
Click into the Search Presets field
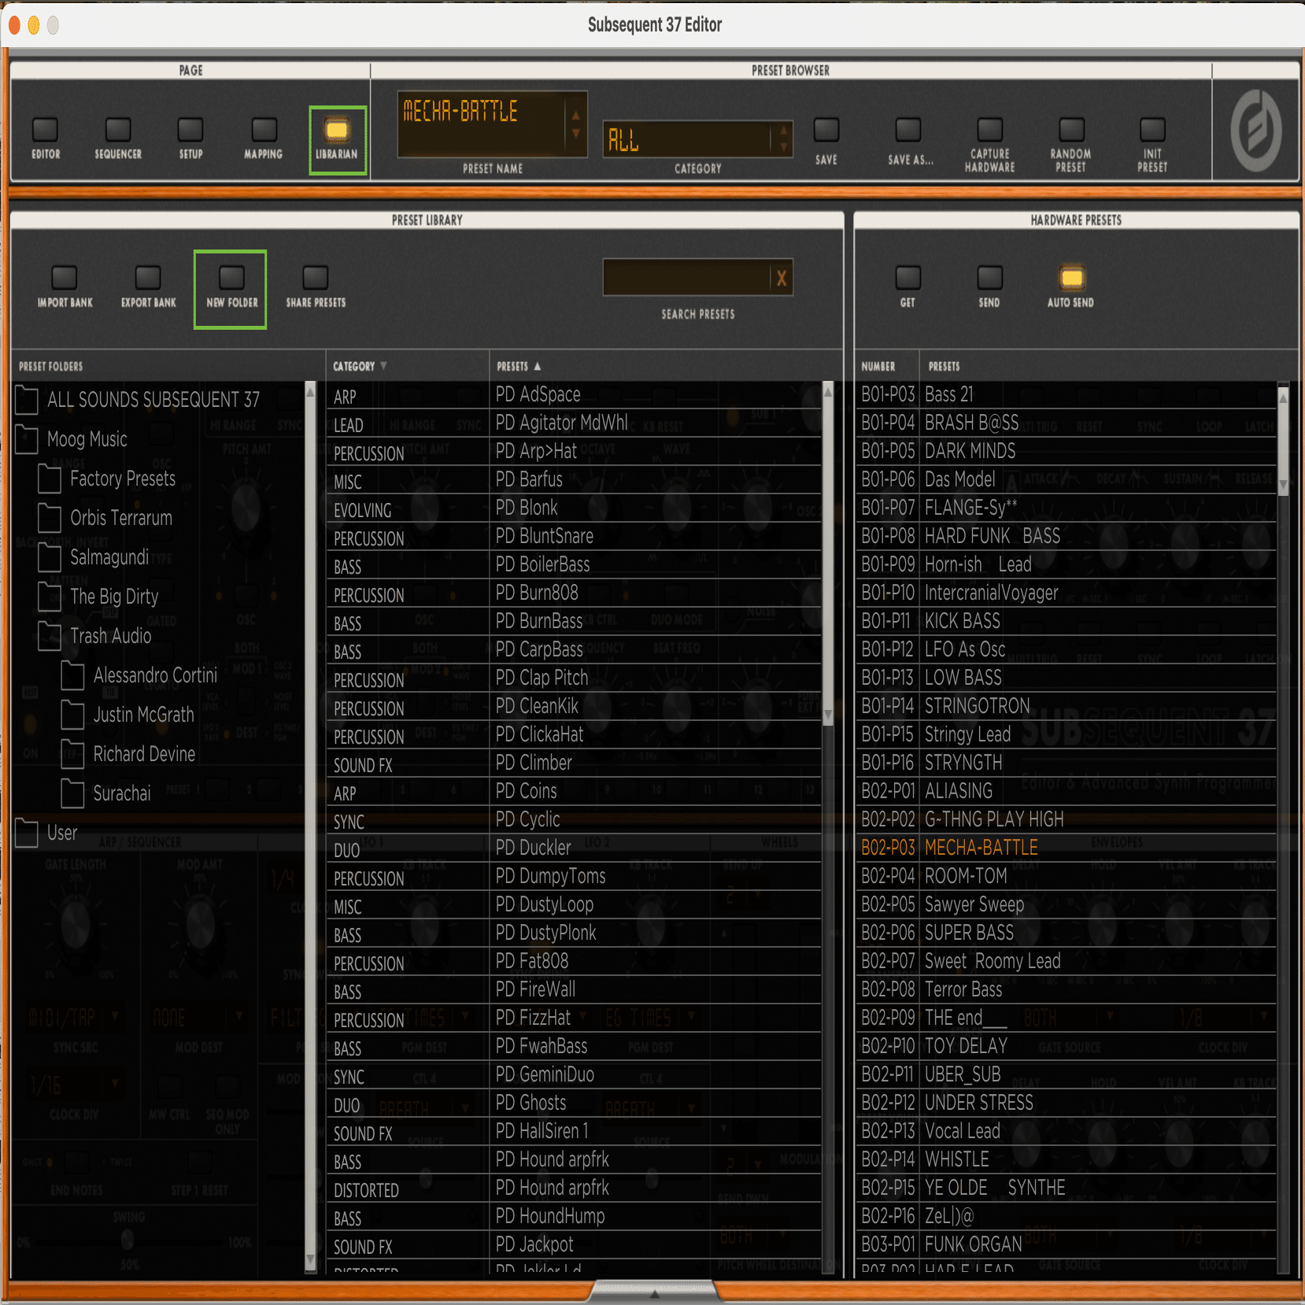686,277
